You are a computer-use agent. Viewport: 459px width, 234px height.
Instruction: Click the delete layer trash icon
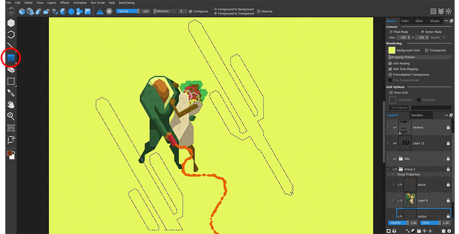[443, 231]
